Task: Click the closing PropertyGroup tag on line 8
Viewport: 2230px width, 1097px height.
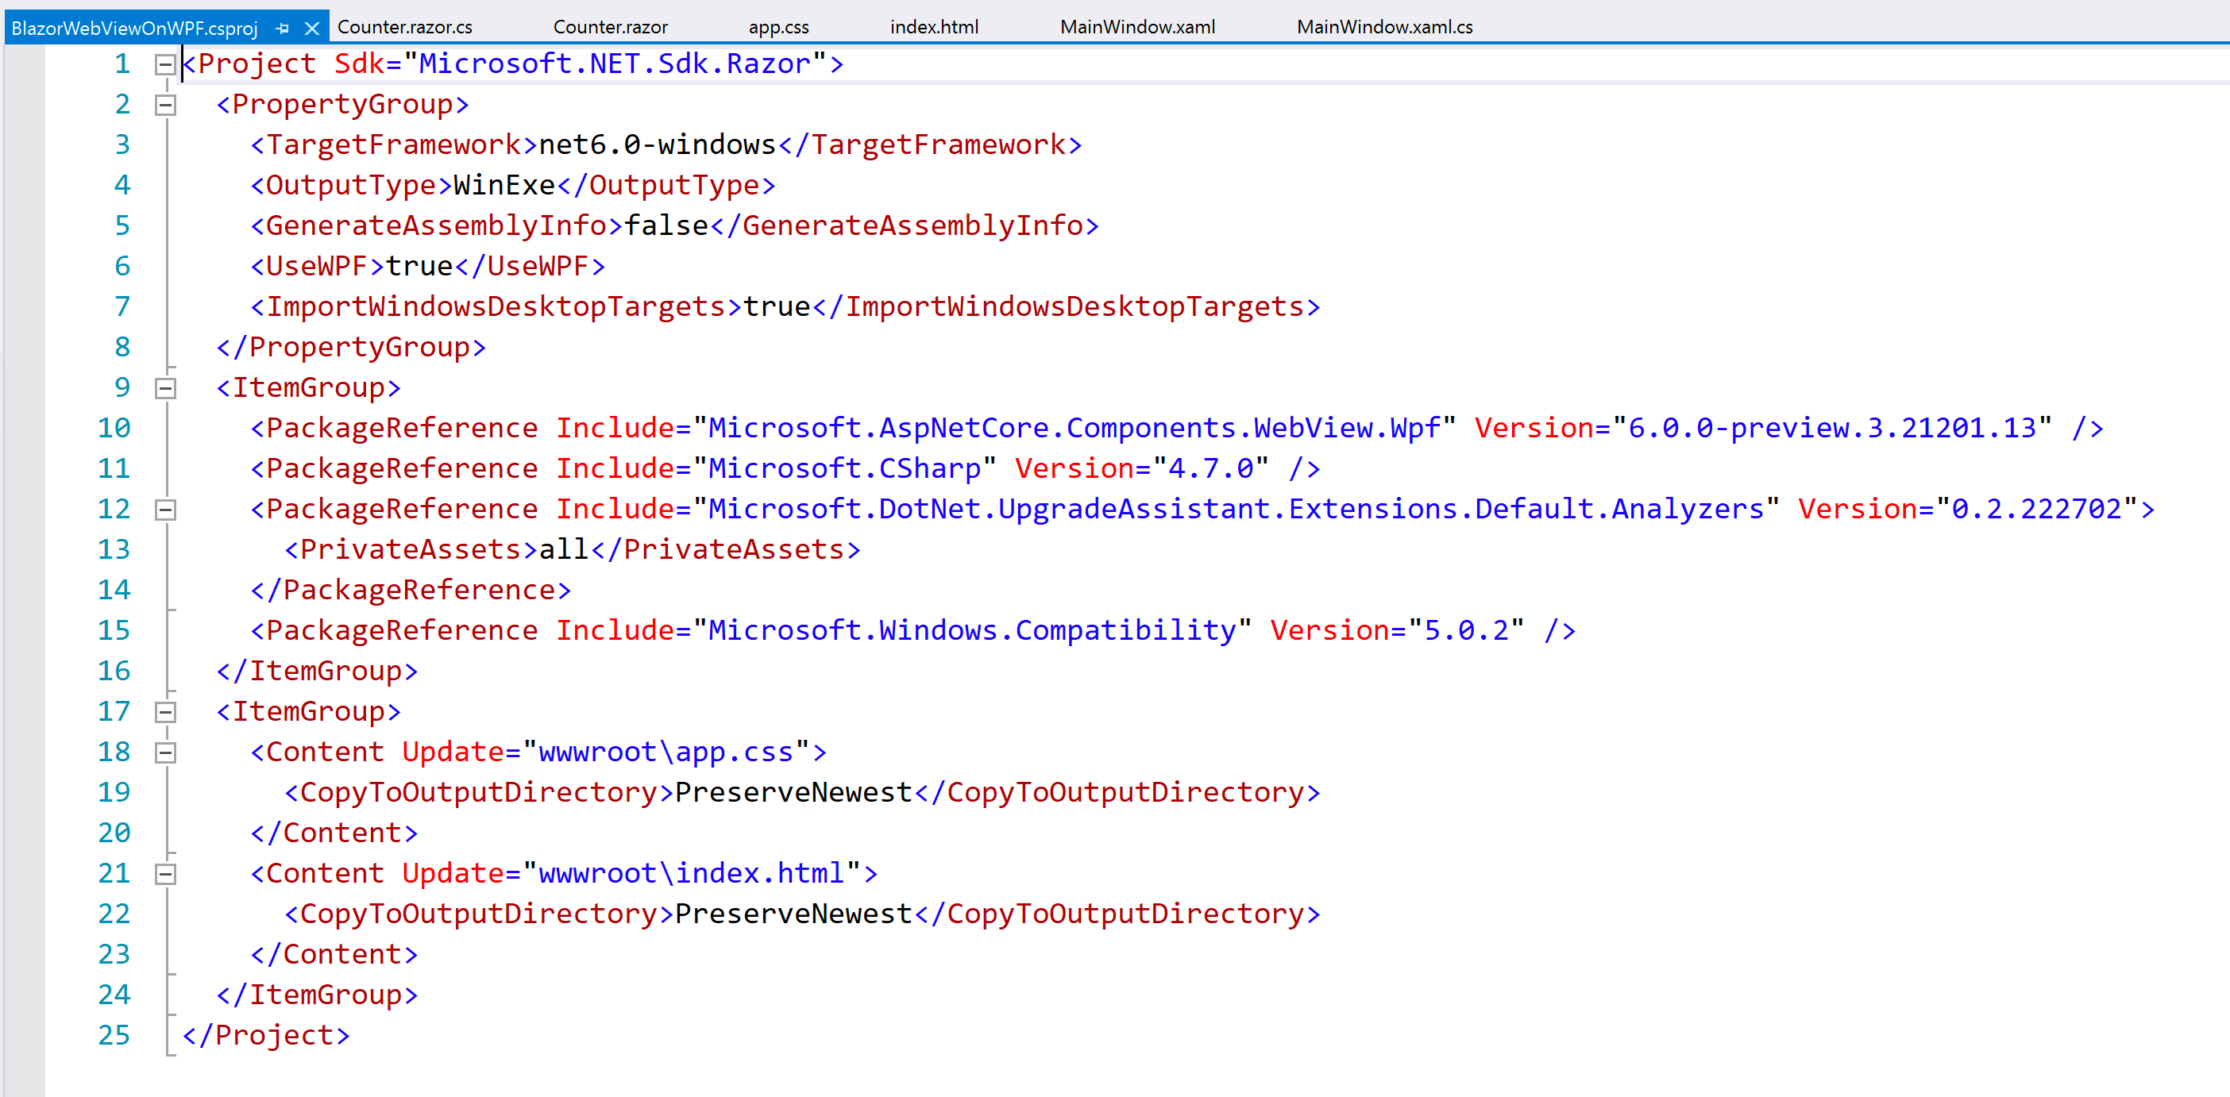Action: click(350, 348)
